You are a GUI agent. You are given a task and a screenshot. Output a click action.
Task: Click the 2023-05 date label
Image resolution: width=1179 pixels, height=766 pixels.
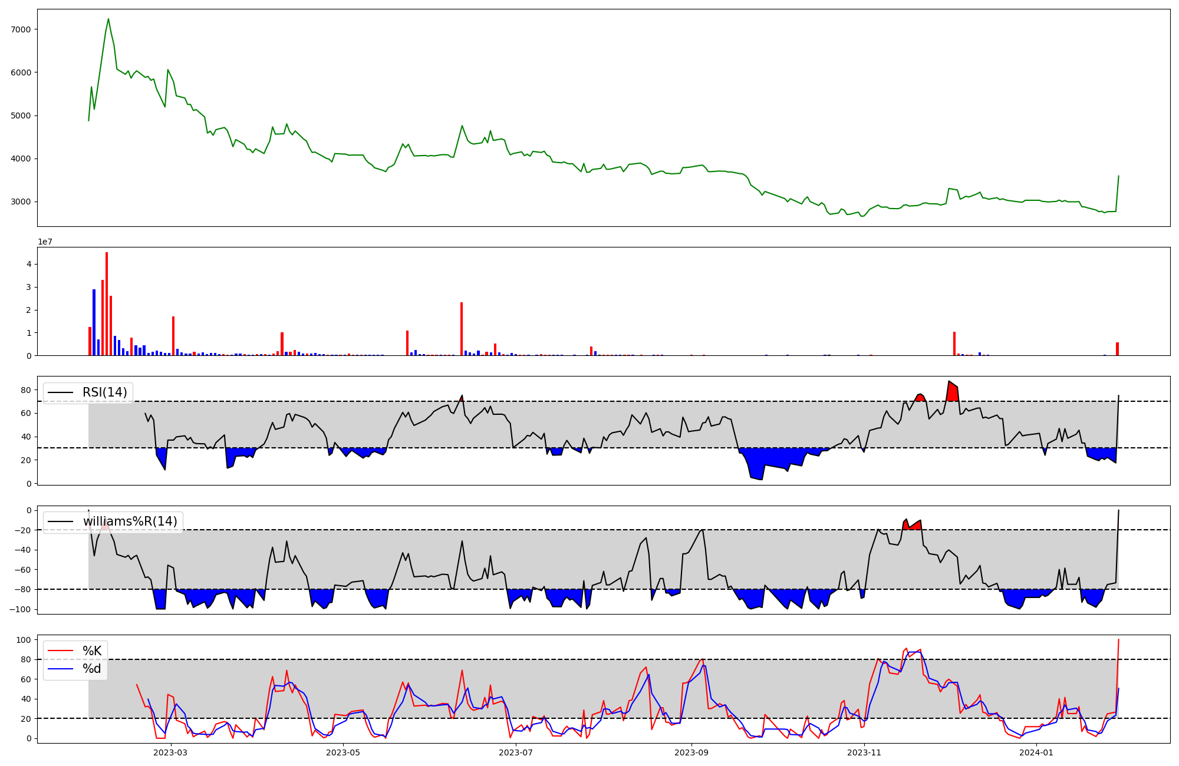tap(343, 752)
